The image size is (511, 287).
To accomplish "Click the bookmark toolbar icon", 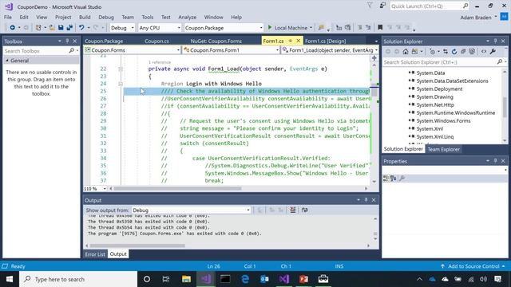I will pos(380,28).
